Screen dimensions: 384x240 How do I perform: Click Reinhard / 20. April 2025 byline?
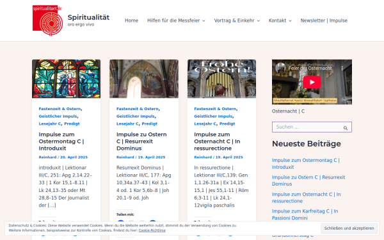click(63, 157)
